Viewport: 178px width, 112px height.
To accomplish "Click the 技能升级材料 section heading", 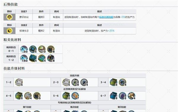I will point(14,69).
